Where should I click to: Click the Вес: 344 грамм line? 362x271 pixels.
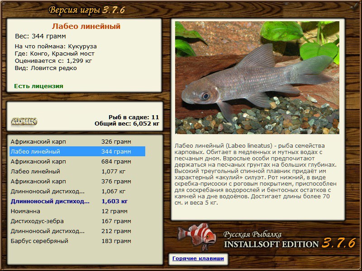40,36
